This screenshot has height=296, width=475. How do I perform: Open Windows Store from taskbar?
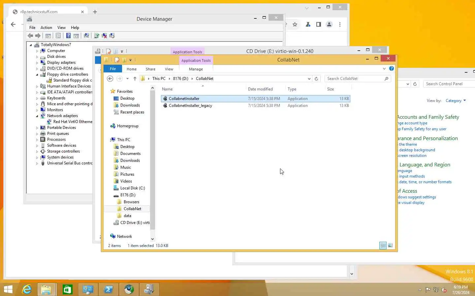(x=68, y=289)
